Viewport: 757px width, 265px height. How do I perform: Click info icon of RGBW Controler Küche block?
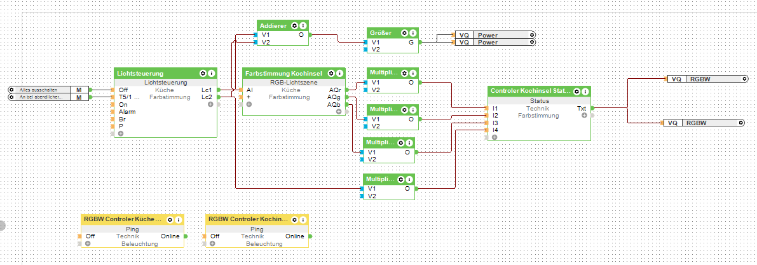[x=178, y=220]
